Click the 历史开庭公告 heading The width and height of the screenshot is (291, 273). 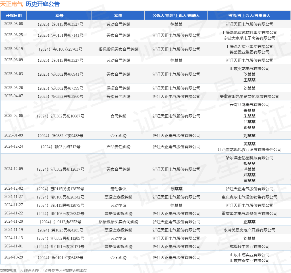tap(43, 4)
